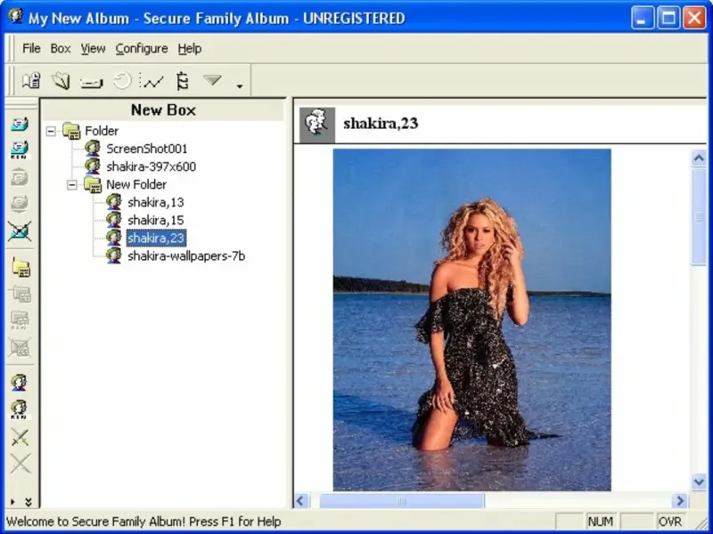713x534 pixels.
Task: Open the View menu
Action: 94,48
